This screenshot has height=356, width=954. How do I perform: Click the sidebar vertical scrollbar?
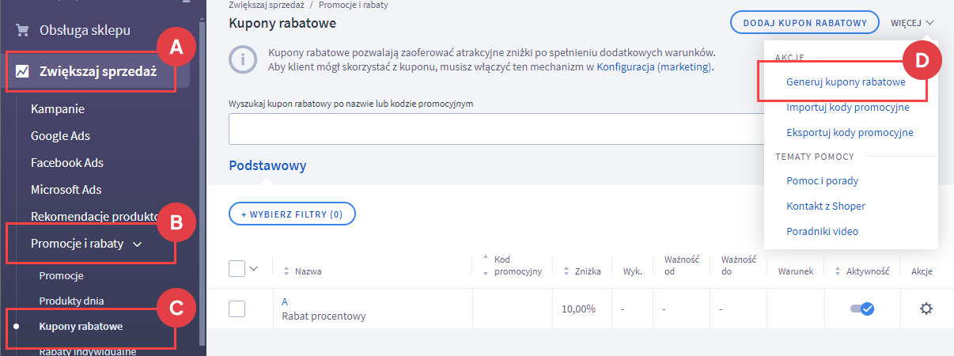tap(203, 182)
